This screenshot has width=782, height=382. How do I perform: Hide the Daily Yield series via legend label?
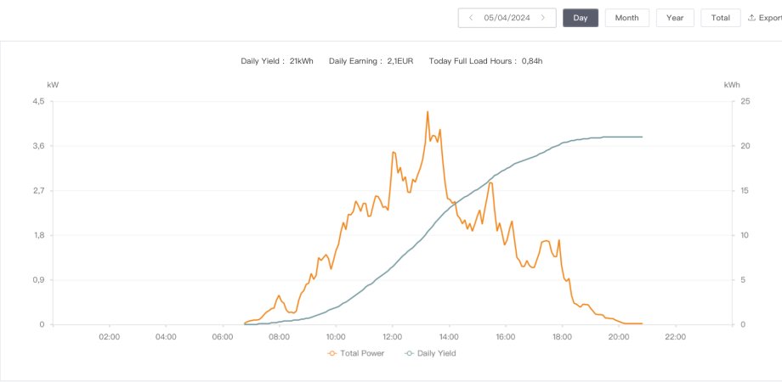click(x=439, y=353)
